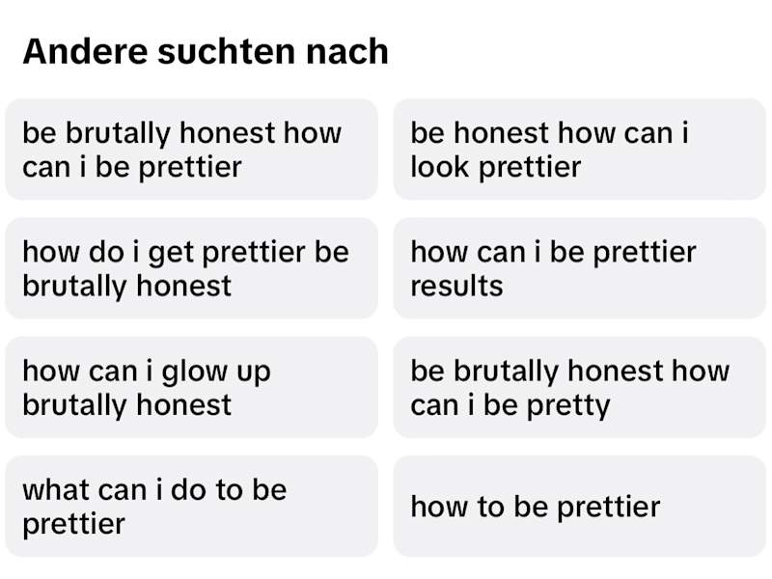Choose 'how can i be prettier results' suggestion
The width and height of the screenshot is (772, 579).
click(x=580, y=268)
